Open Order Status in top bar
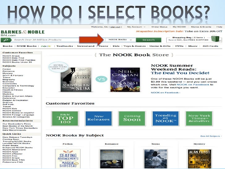The width and height of the screenshot is (225, 169). [x=159, y=27]
